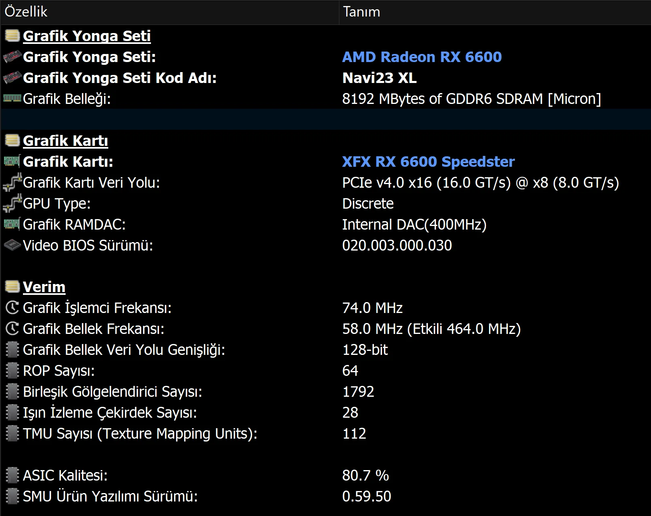Select the 58.0 MHz memory clock value
The image size is (651, 516).
click(x=432, y=329)
